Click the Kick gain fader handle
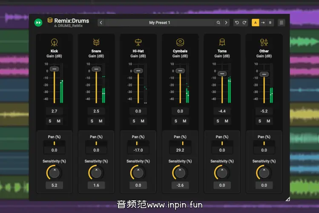The image size is (319, 213). pyautogui.click(x=55, y=69)
